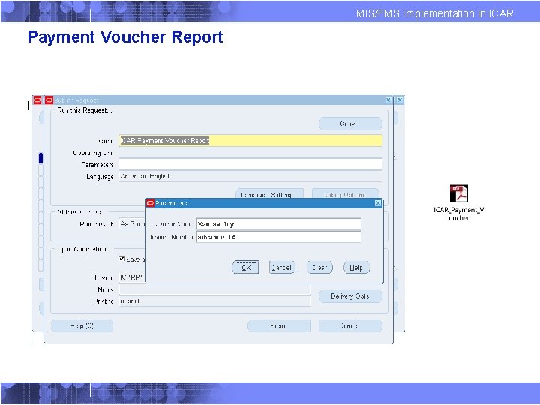Click the Notify field in Upon Completion
The image size is (540, 405).
tap(215, 289)
